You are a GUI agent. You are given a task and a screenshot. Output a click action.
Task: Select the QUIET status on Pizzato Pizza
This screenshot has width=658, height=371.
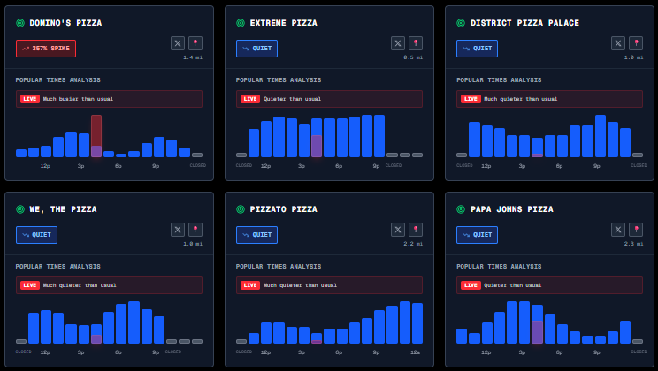(256, 235)
